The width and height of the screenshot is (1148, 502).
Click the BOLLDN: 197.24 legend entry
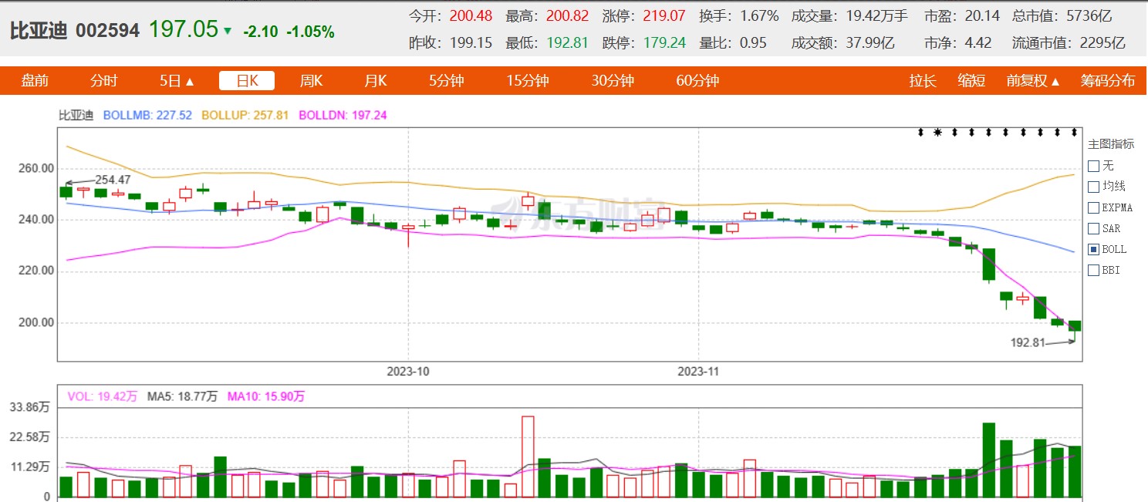point(343,116)
